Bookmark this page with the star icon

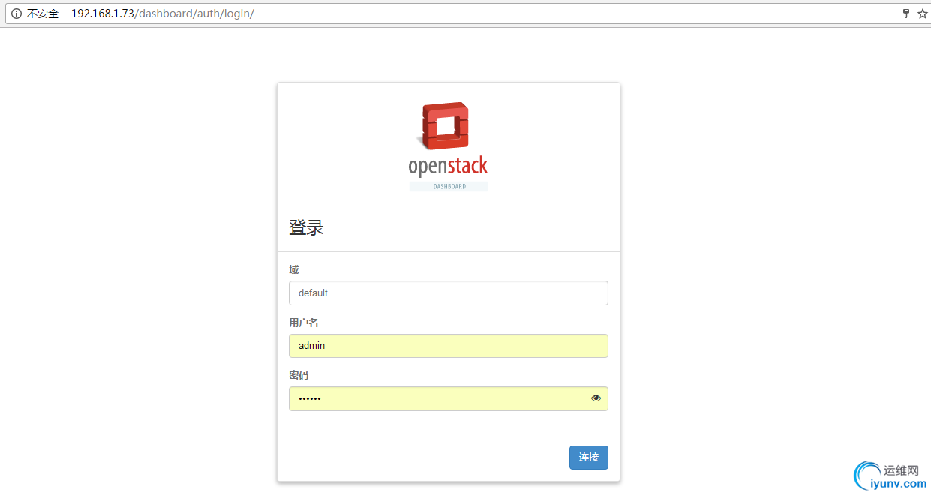tap(922, 14)
